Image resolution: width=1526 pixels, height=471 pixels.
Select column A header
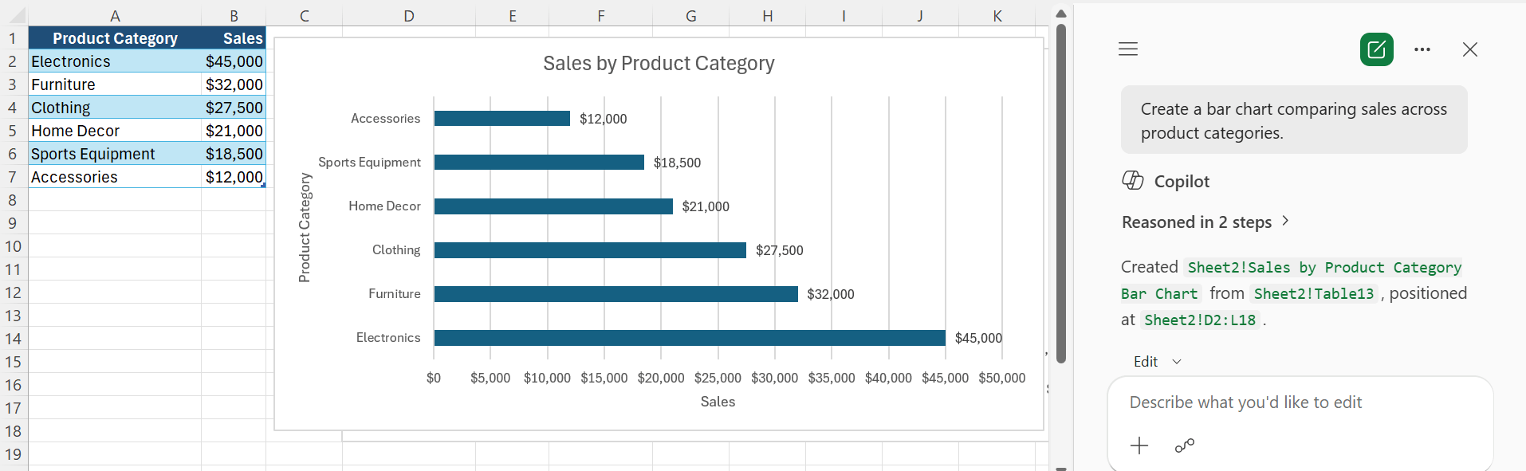tap(115, 16)
